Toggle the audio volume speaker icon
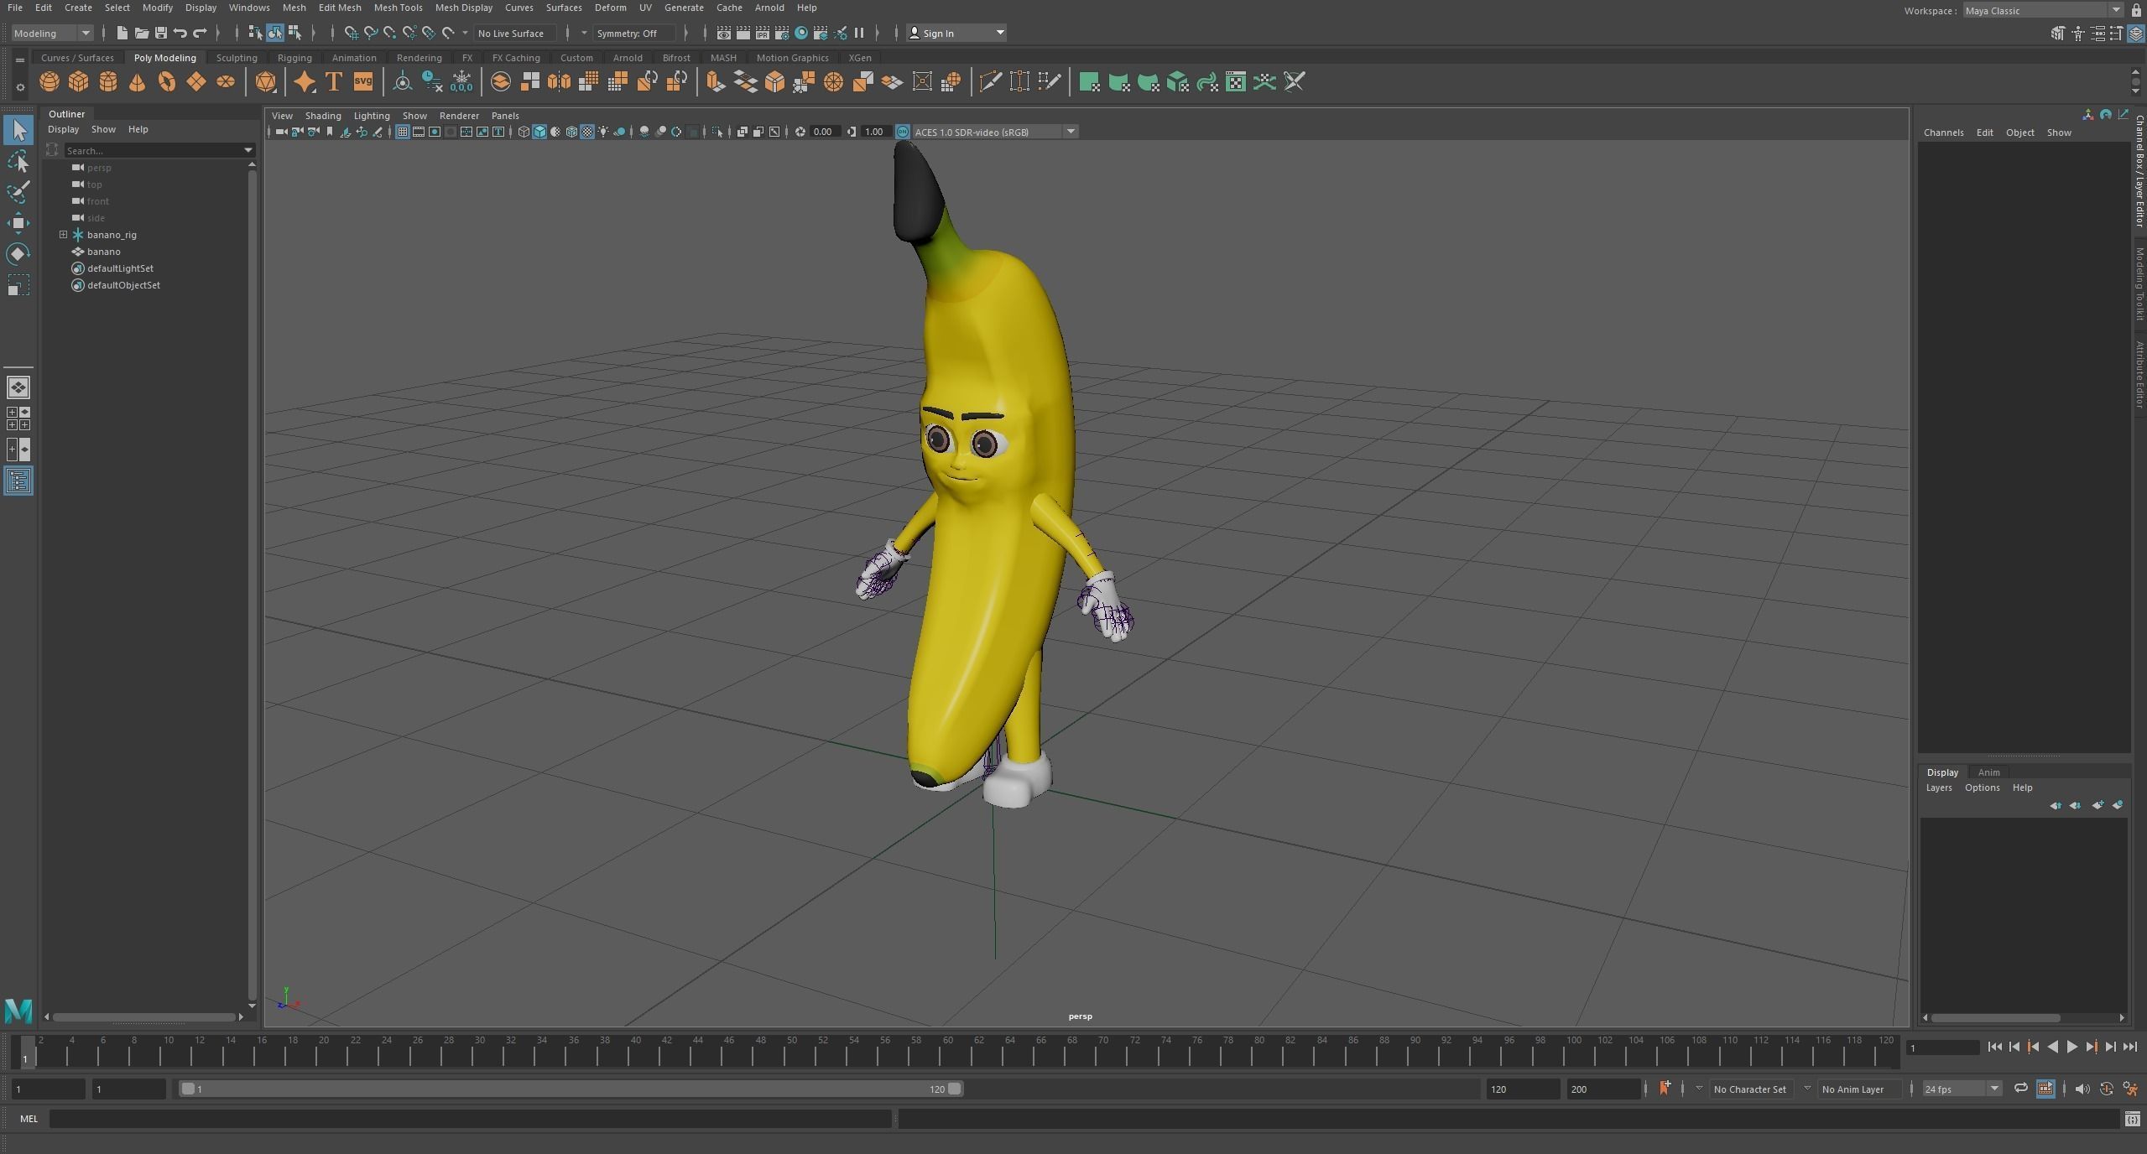Screen dimensions: 2147x1154 click(x=2082, y=1089)
